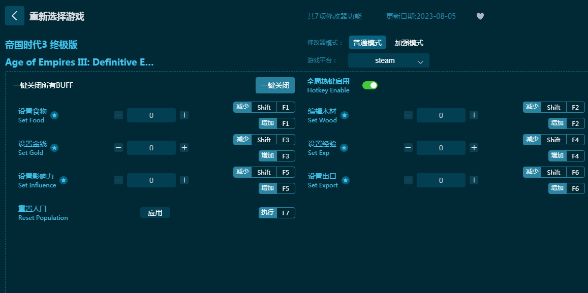588x293 pixels.
Task: Click the 重新选择游戏 title text
Action: (56, 16)
